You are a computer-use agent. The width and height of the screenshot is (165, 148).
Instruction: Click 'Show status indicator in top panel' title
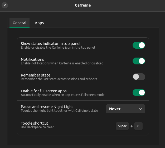click(x=51, y=44)
